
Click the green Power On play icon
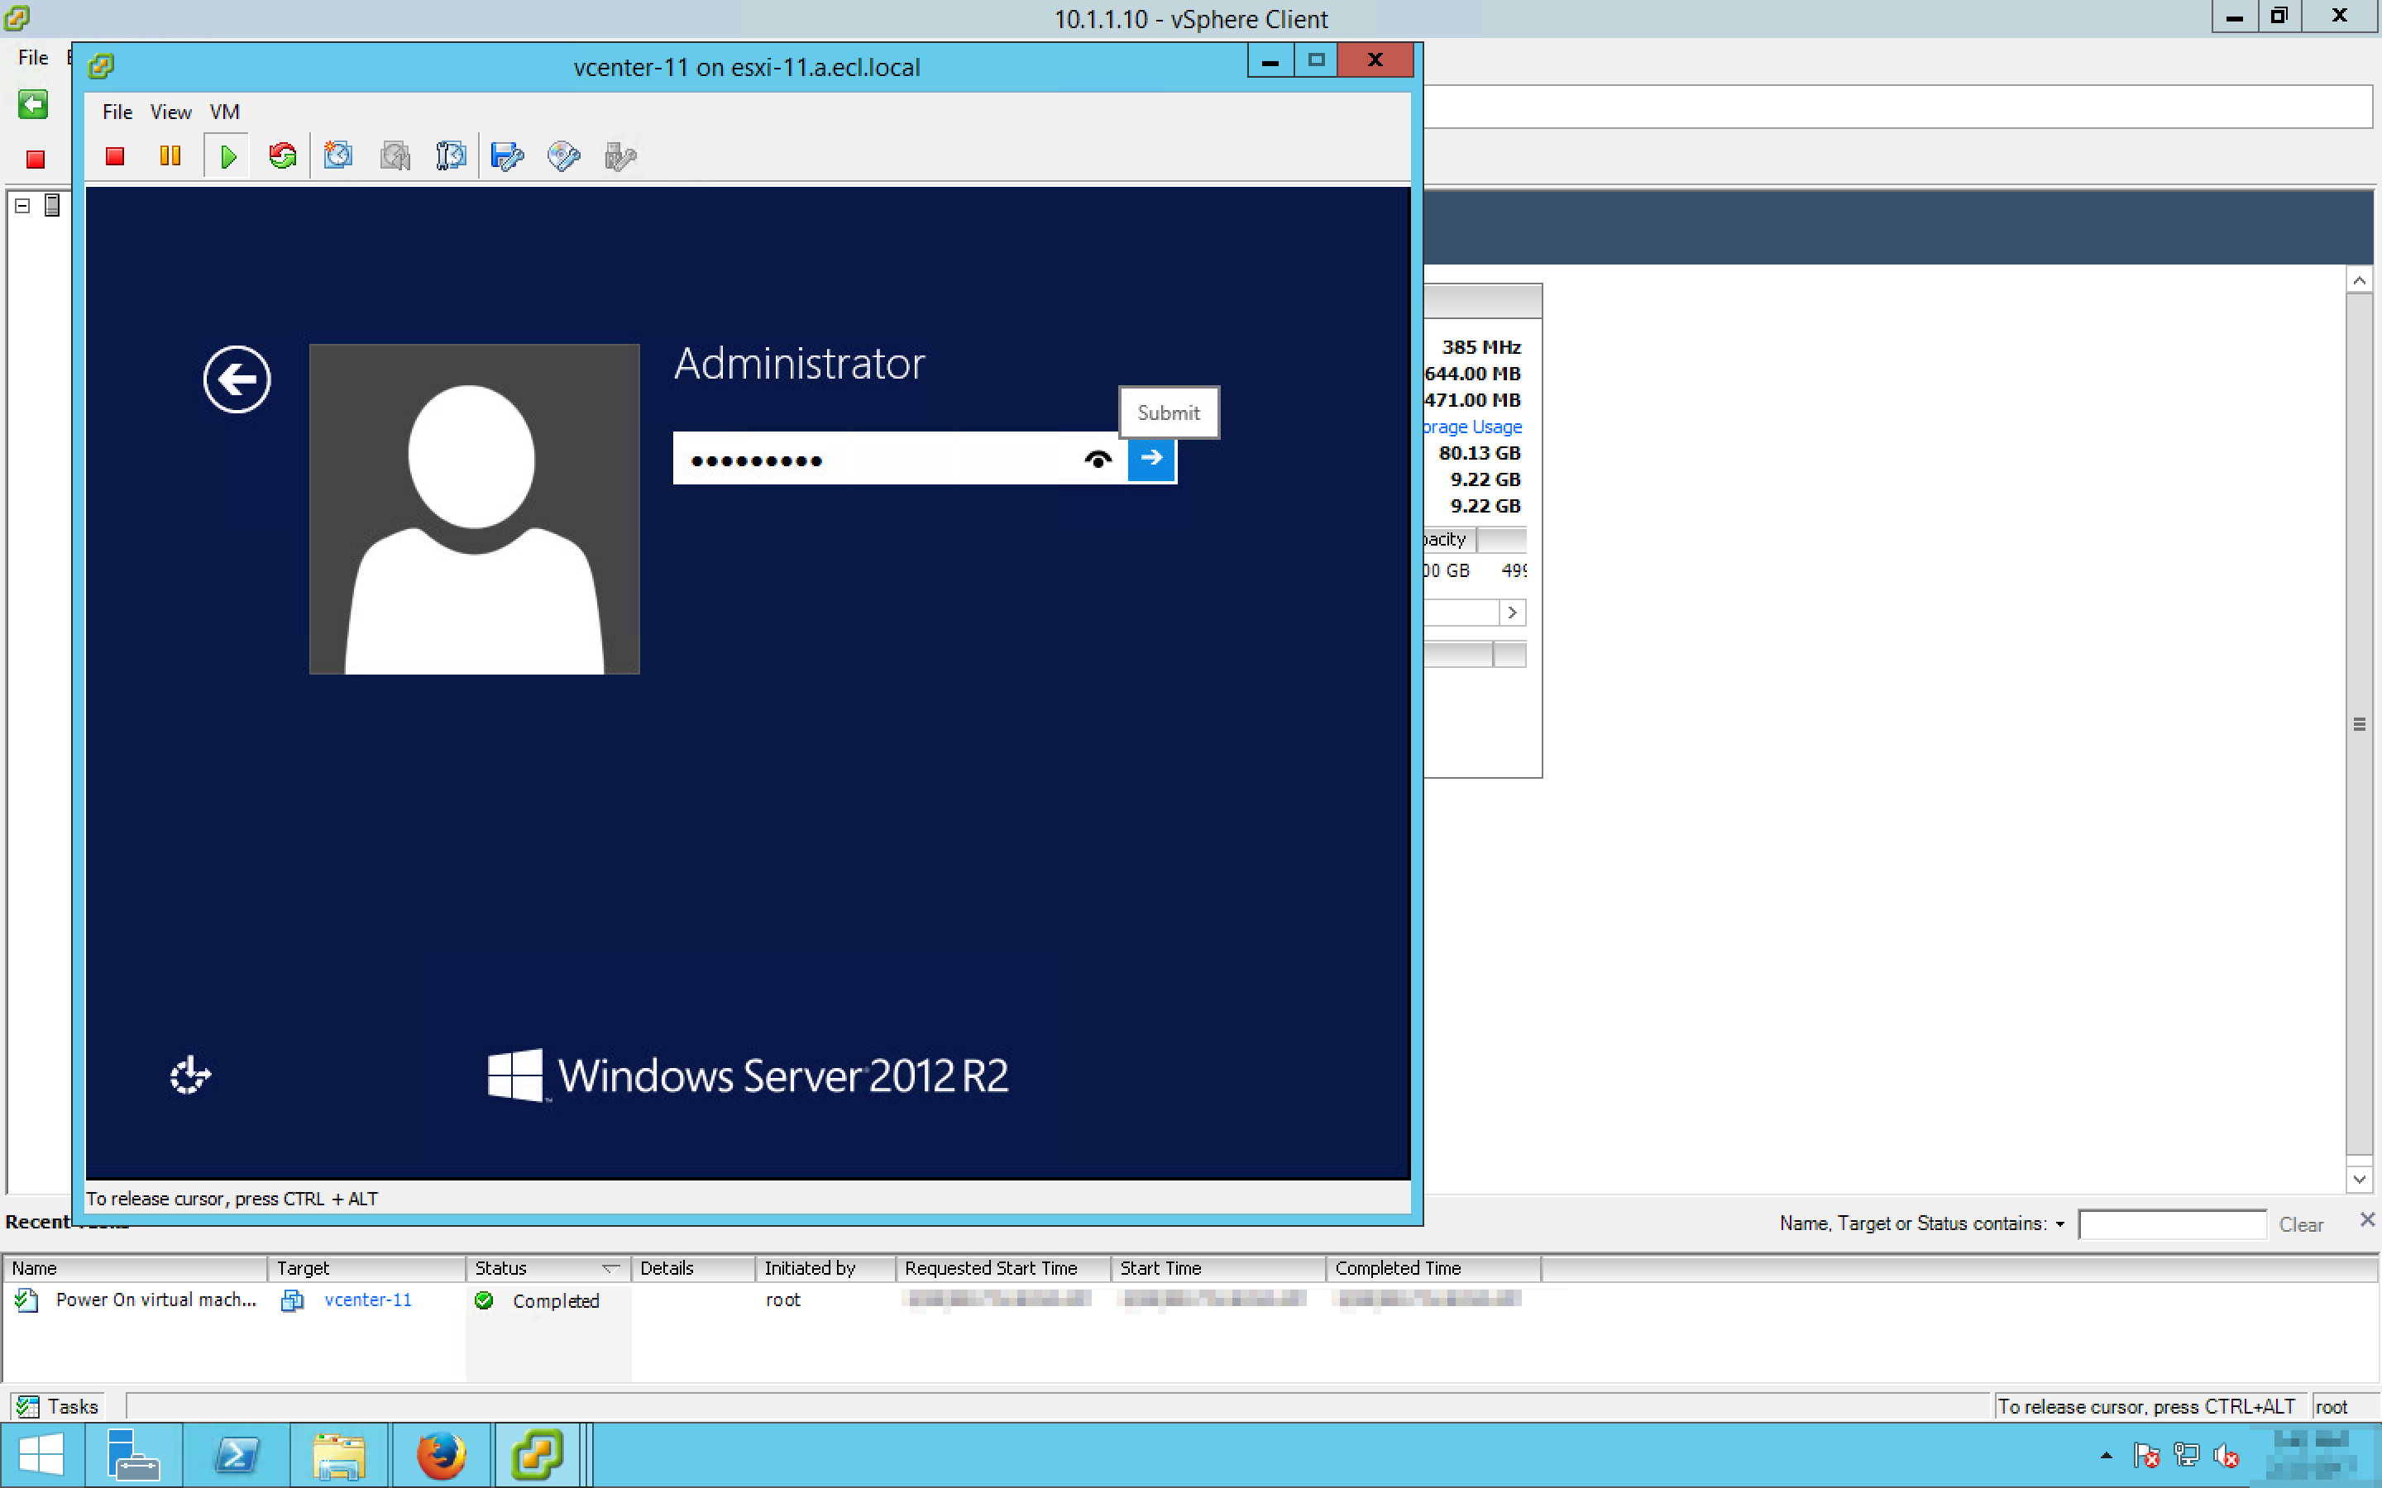[x=227, y=155]
